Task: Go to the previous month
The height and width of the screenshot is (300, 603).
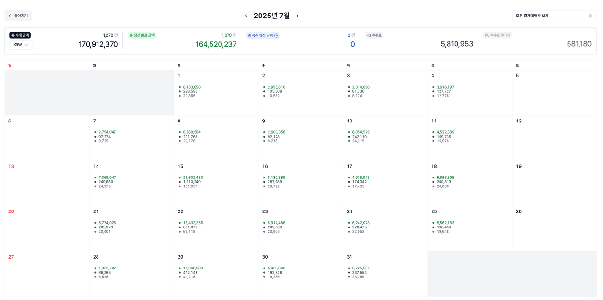Action: [x=246, y=16]
